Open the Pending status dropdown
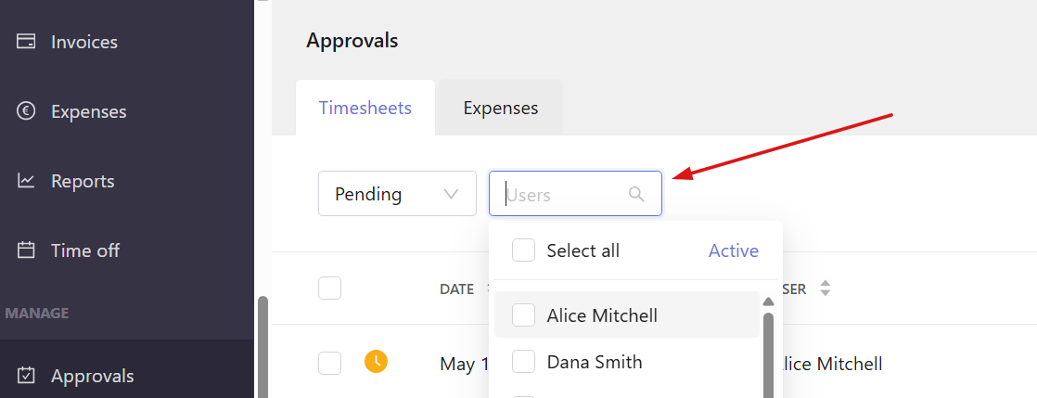The height and width of the screenshot is (398, 1037). (x=397, y=194)
